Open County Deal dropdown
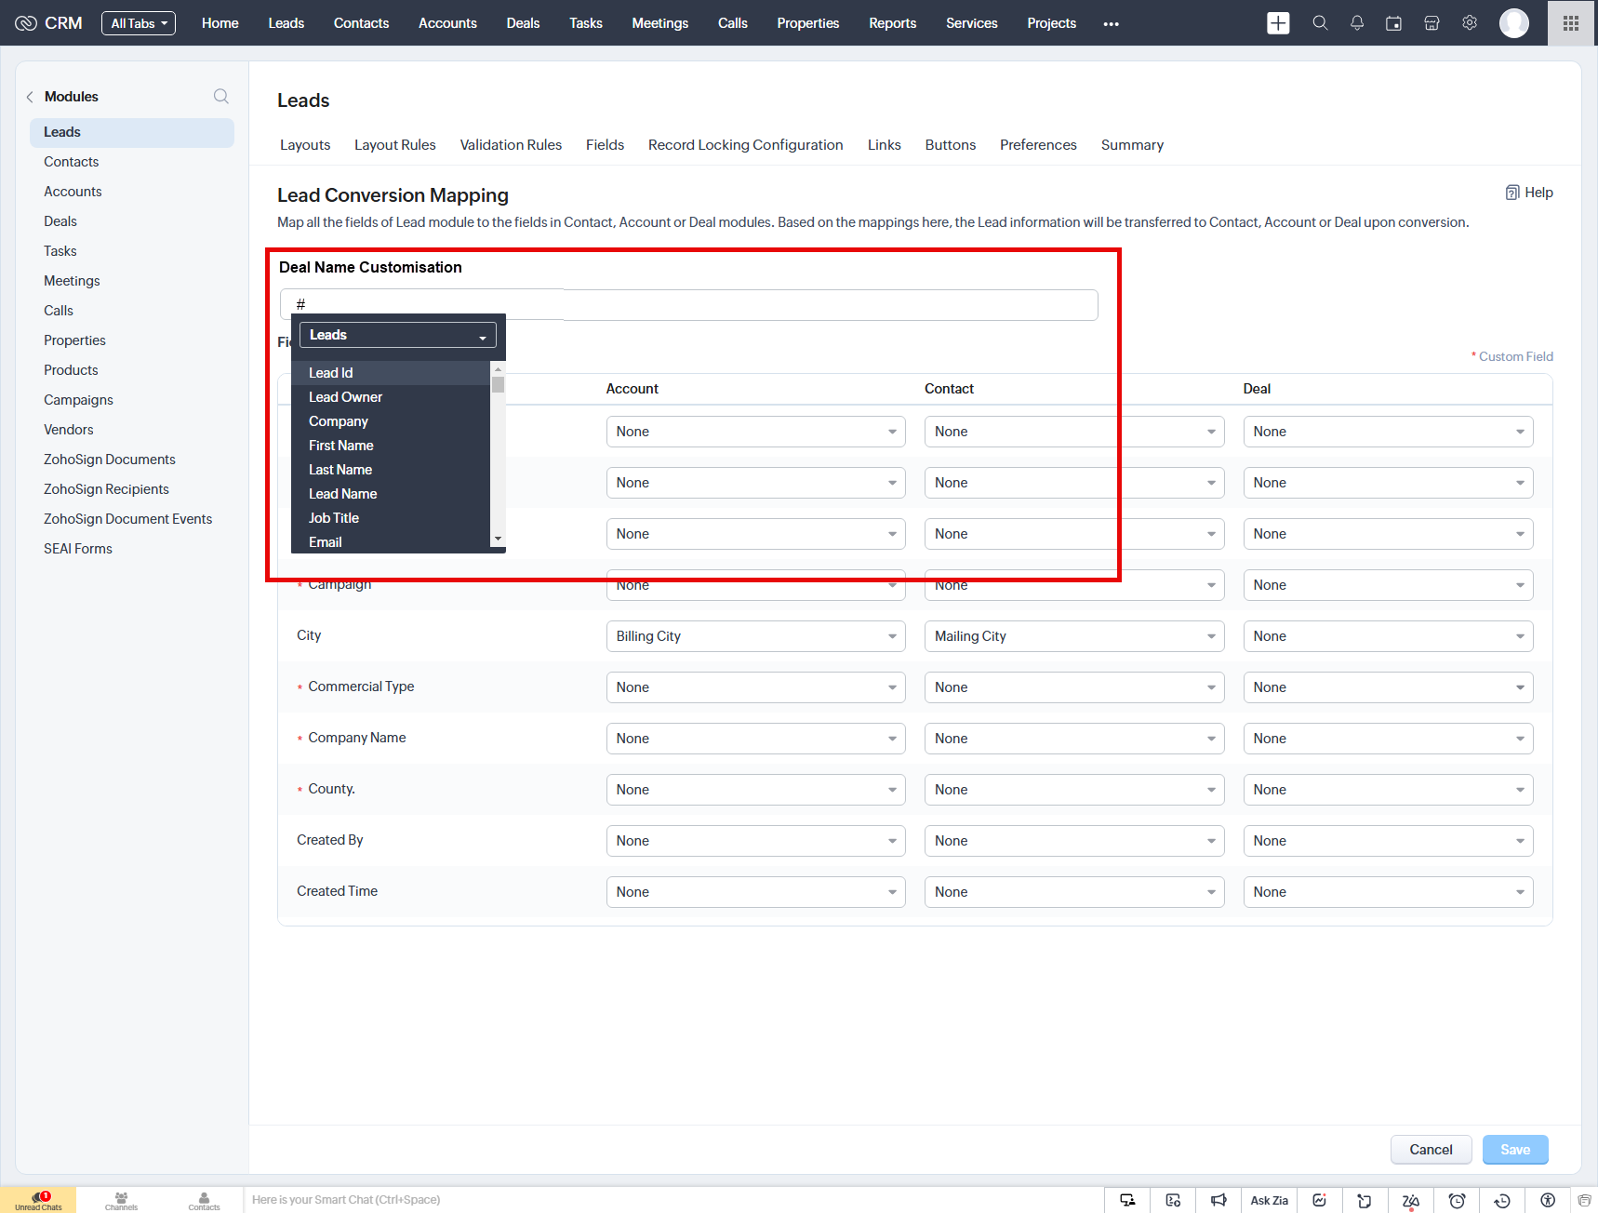Image resolution: width=1598 pixels, height=1213 pixels. [1388, 790]
